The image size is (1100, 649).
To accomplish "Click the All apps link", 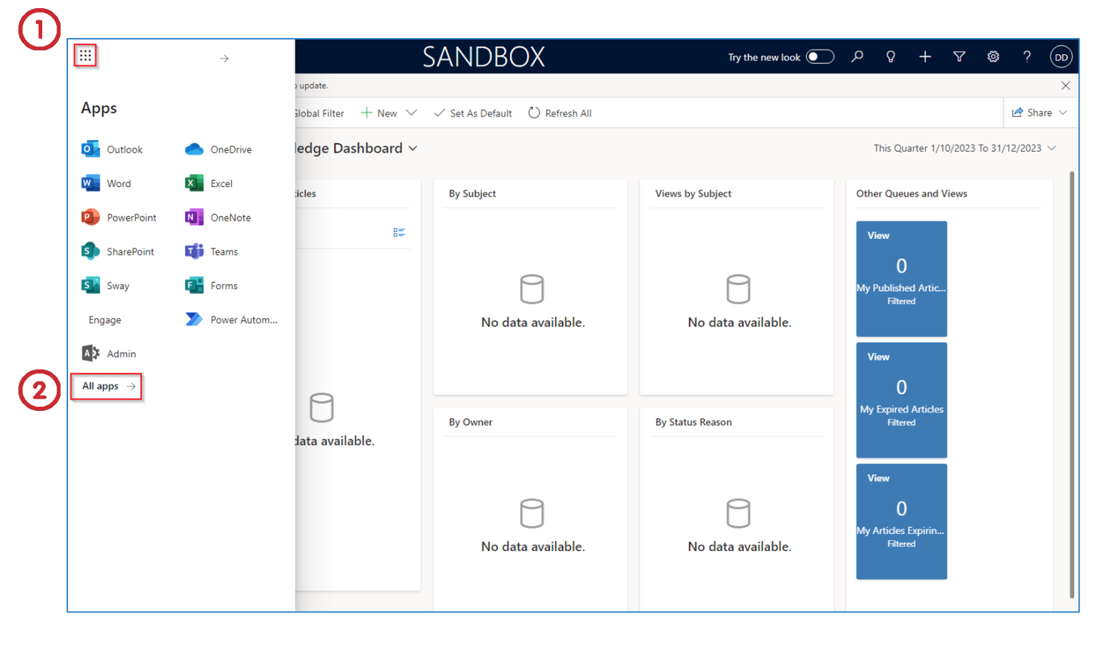I will pyautogui.click(x=108, y=386).
